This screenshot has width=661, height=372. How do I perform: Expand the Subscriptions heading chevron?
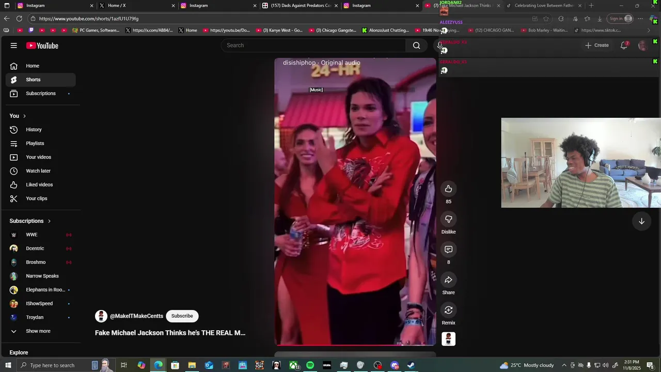point(49,221)
